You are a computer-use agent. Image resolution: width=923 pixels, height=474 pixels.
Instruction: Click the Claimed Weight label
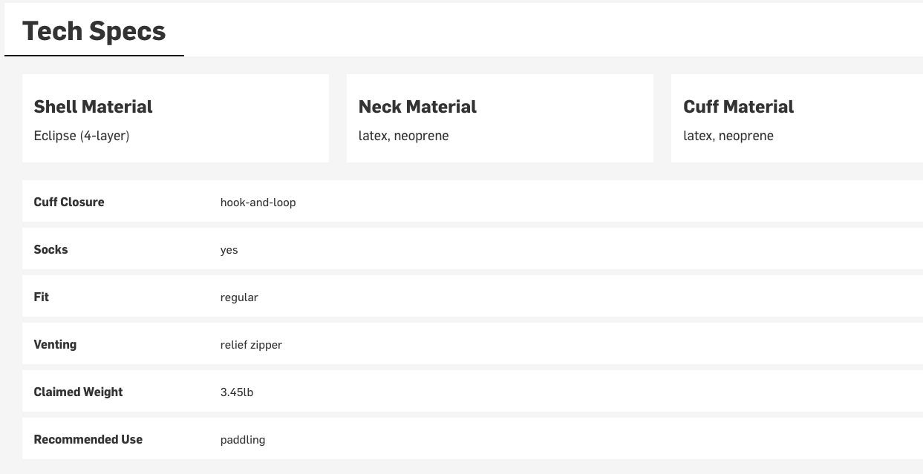point(78,392)
